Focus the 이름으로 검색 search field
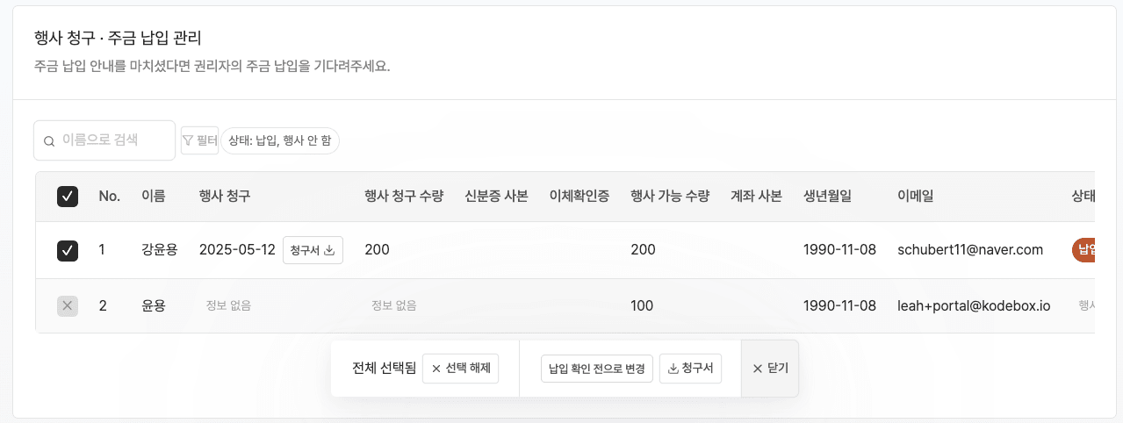The height and width of the screenshot is (423, 1123). [x=112, y=140]
